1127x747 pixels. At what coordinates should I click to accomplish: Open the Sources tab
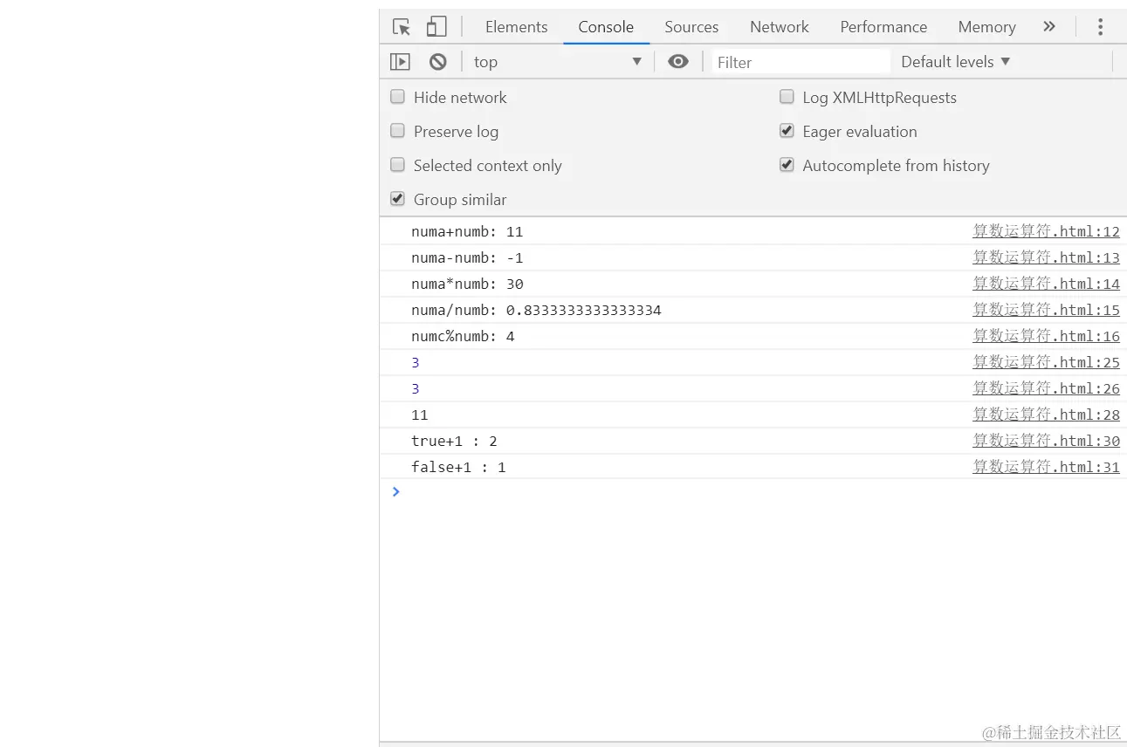691,27
